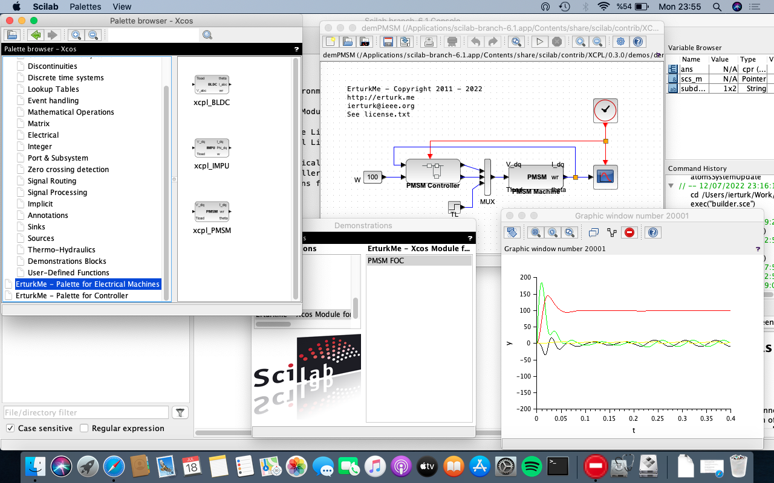Apply the file filter with the funnel button
The image size is (774, 483).
[x=180, y=412]
